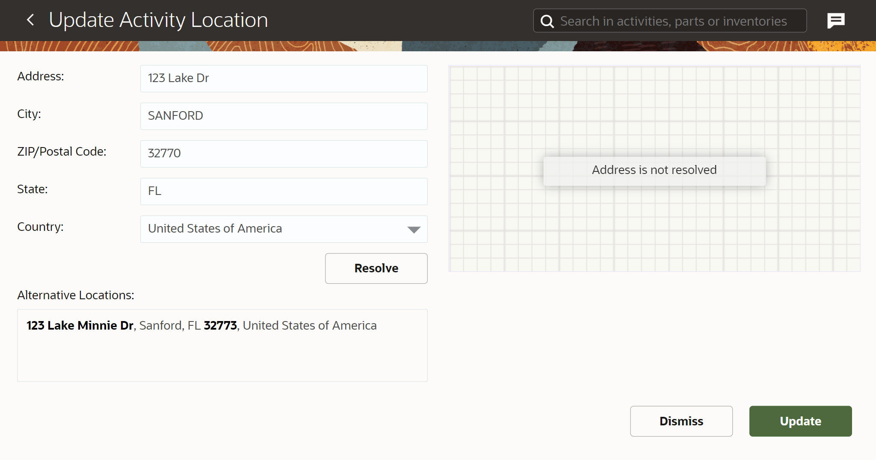This screenshot has height=460, width=876.
Task: Click the ZIP/Postal Code label
Action: pos(62,151)
